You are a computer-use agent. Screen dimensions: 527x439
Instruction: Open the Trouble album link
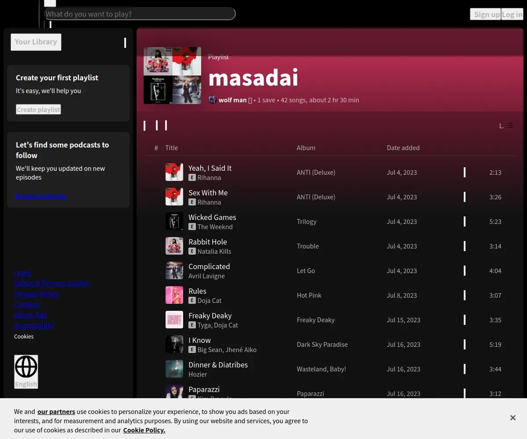click(308, 246)
